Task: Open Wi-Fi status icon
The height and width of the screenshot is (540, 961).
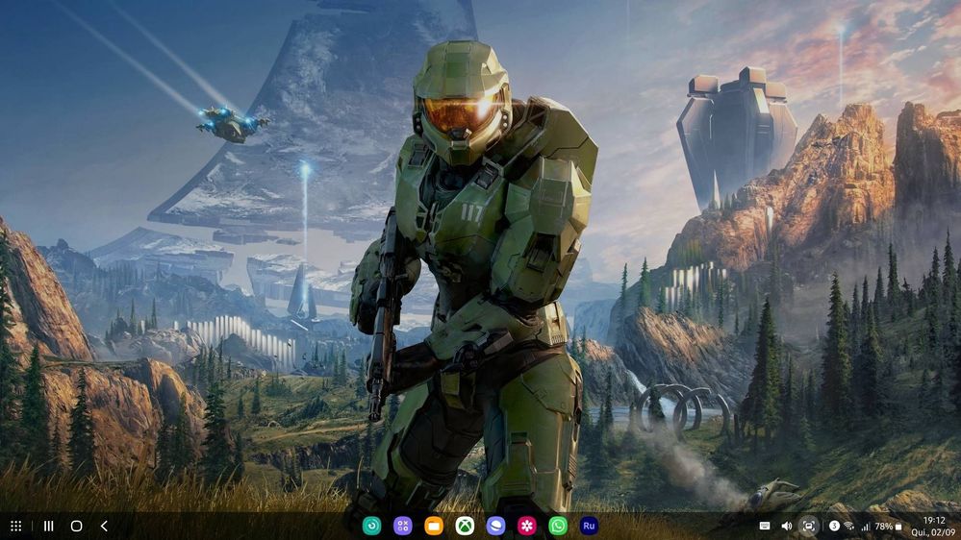Action: pyautogui.click(x=849, y=526)
